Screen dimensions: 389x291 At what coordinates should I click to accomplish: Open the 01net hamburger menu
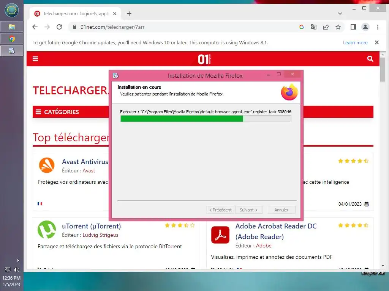pos(35,59)
